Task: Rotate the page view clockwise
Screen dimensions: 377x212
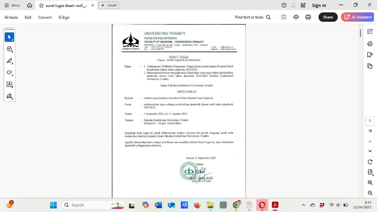Action: click(x=370, y=162)
